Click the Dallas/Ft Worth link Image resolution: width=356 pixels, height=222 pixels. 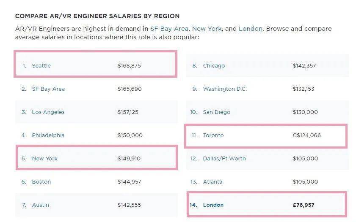point(224,159)
